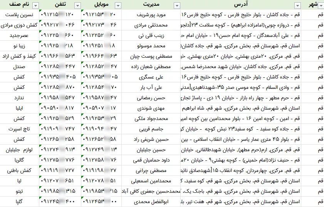
Task: Select the cell کیفذ و کفش ازاد
Action: click(19, 56)
